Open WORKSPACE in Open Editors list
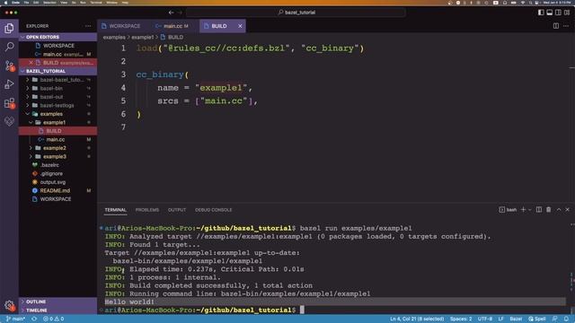The width and height of the screenshot is (575, 323). tap(57, 46)
